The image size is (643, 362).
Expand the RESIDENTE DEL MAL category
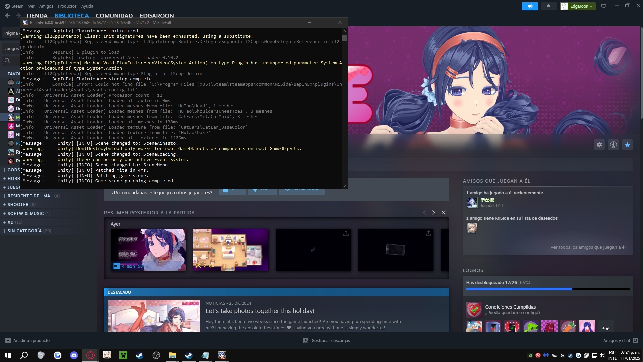point(4,196)
